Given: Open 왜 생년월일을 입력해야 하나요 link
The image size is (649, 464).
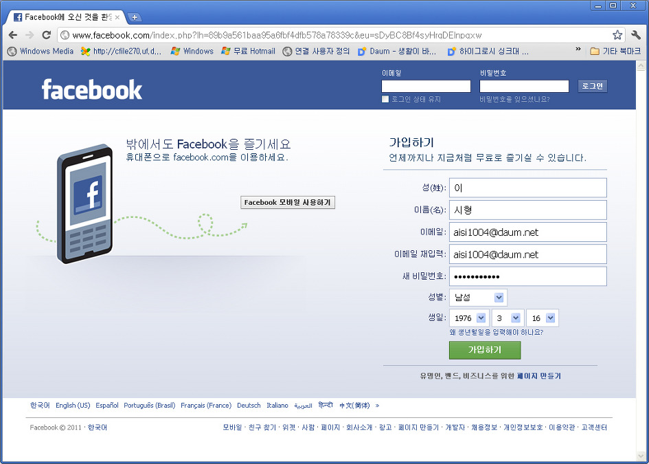Looking at the screenshot, I should pos(497,332).
